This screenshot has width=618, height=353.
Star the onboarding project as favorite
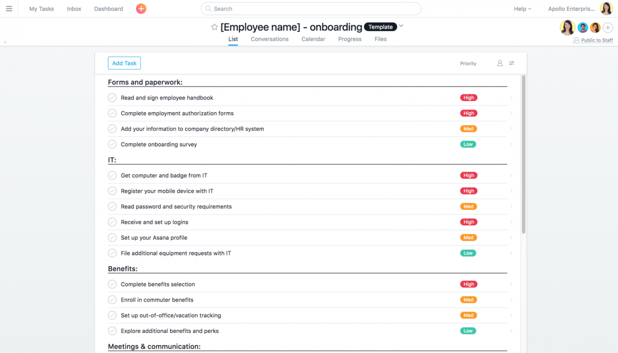214,27
